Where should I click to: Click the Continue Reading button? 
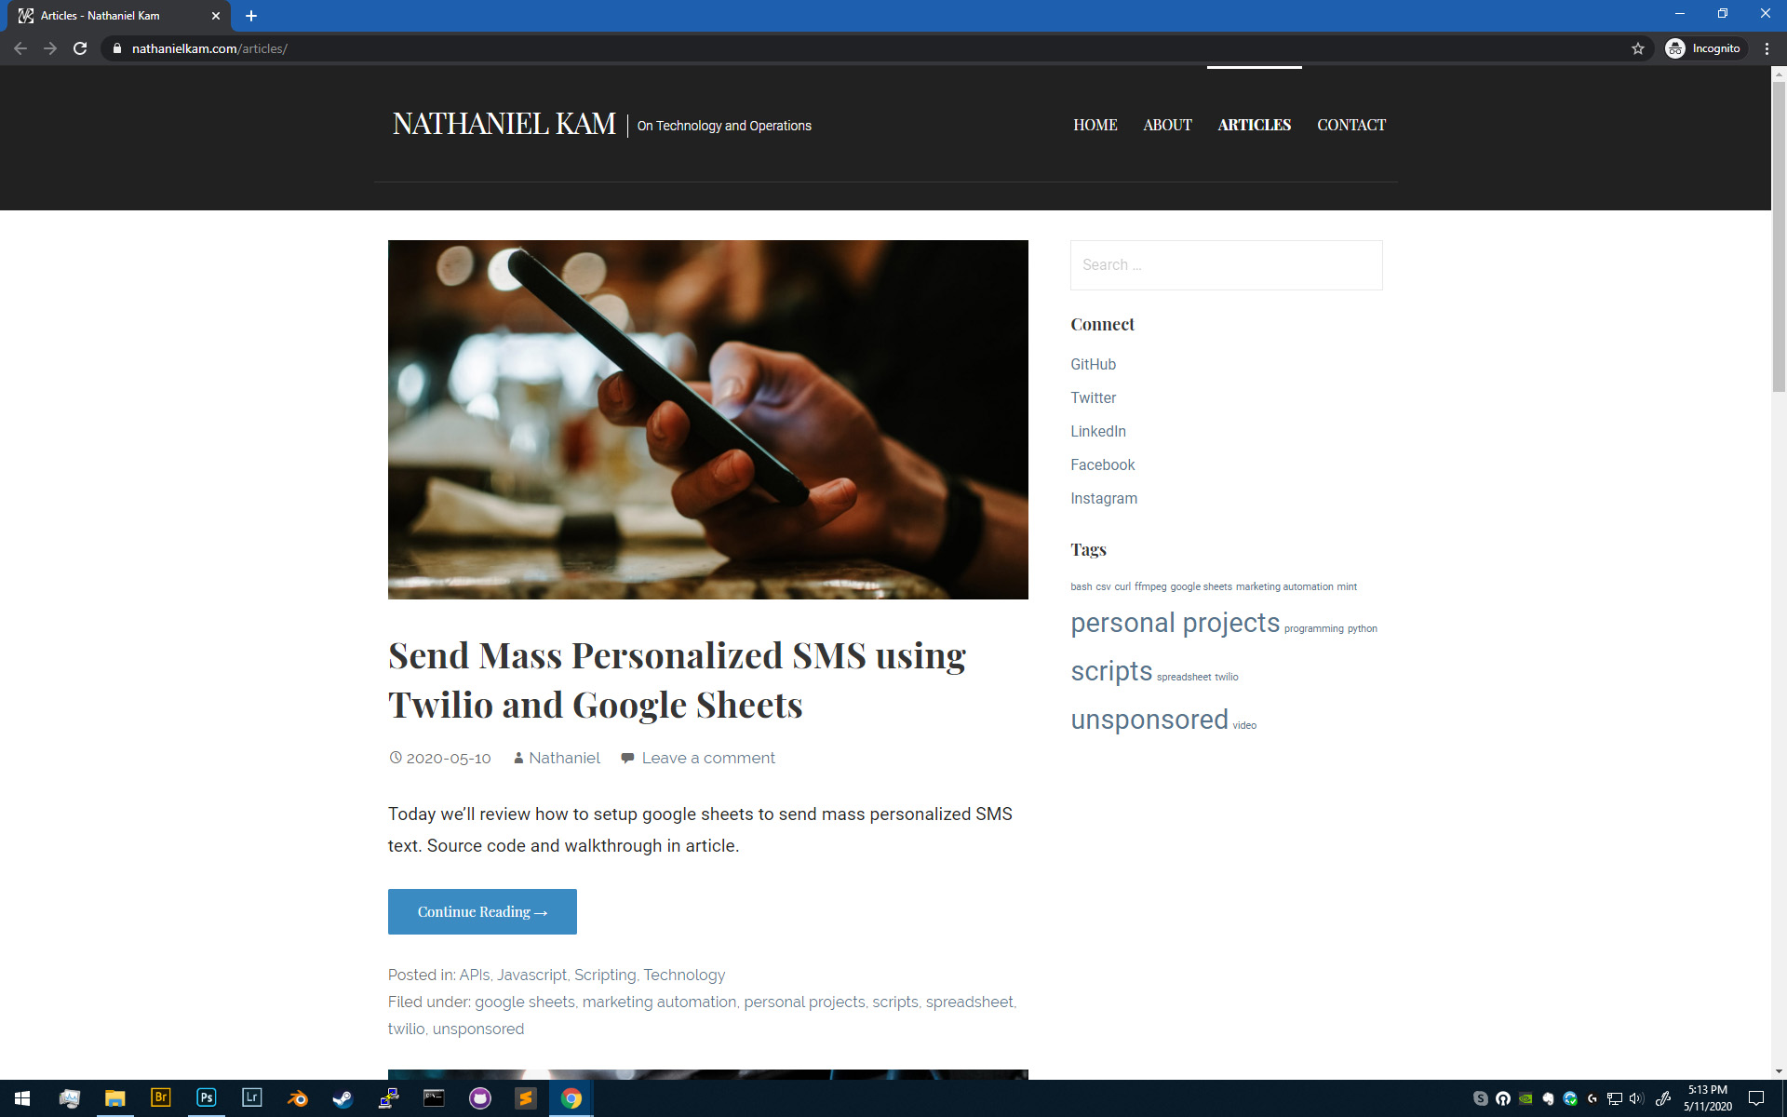(x=481, y=911)
